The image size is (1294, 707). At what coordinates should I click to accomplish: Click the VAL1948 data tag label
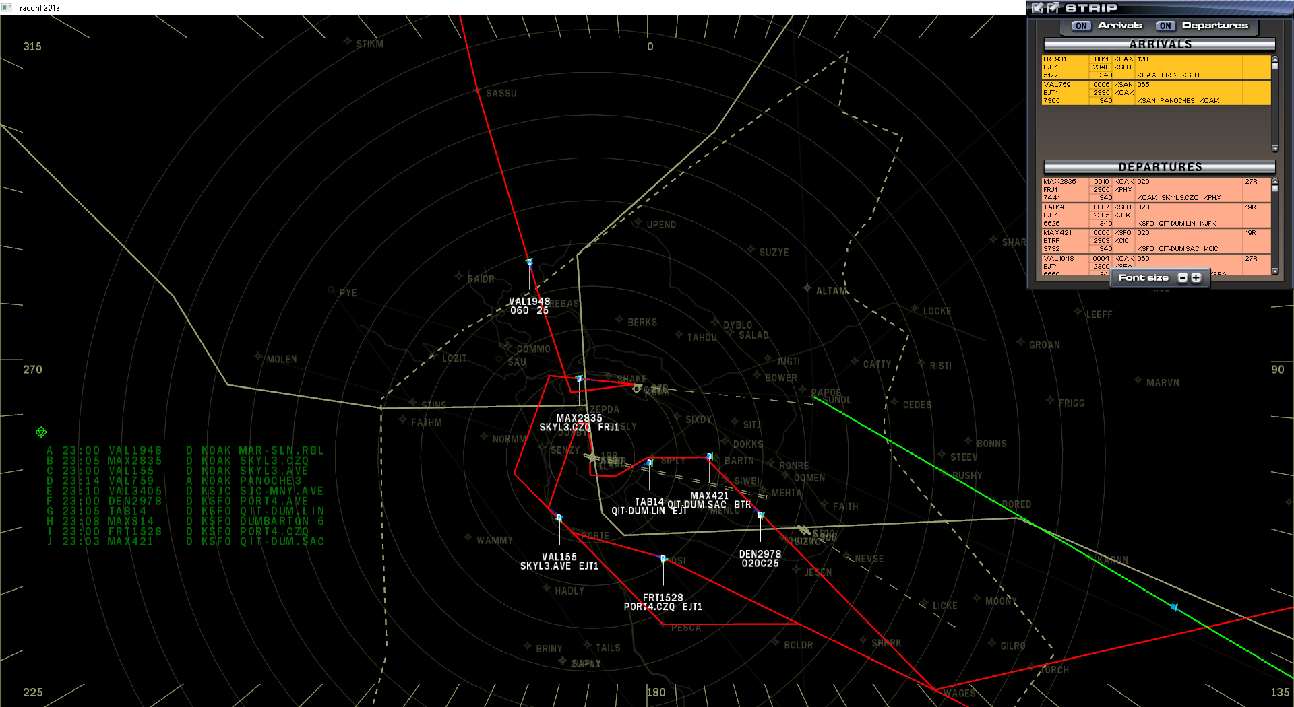[529, 306]
